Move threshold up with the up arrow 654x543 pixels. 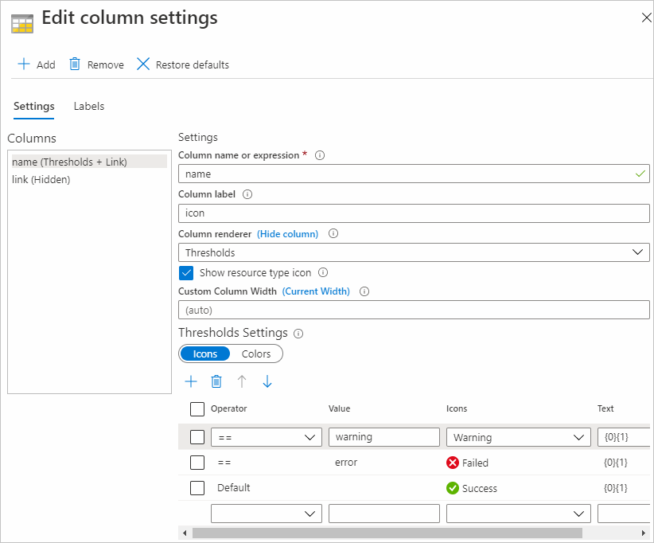click(x=242, y=382)
